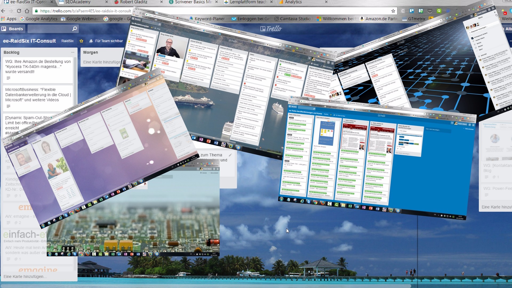The width and height of the screenshot is (512, 288).
Task: Click the Trello logo in the header
Action: point(271,29)
